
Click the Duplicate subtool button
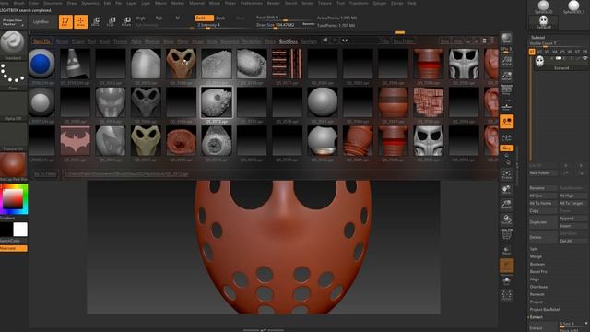pyautogui.click(x=543, y=222)
